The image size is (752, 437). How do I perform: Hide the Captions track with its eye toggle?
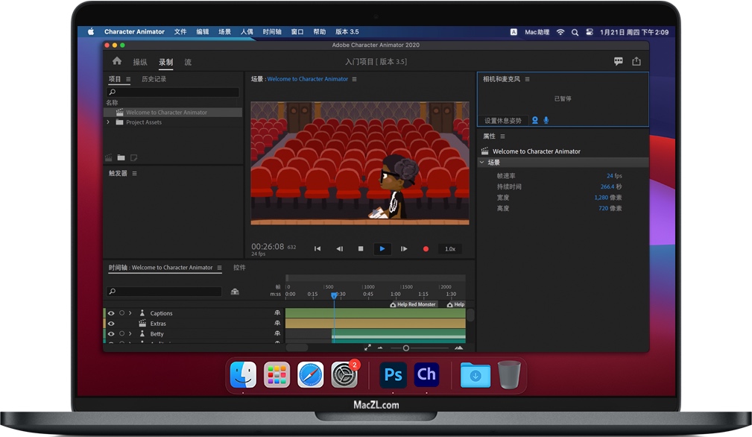[111, 313]
